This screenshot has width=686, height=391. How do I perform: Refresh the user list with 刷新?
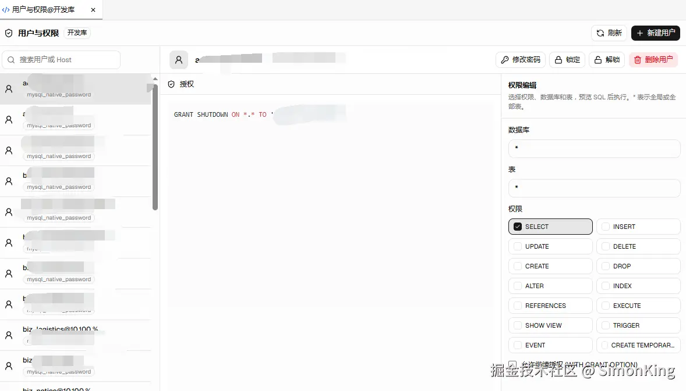609,33
